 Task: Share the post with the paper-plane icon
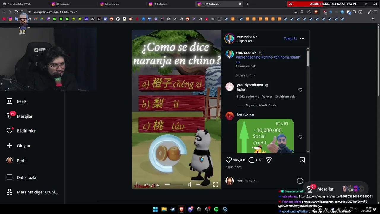coord(269,160)
